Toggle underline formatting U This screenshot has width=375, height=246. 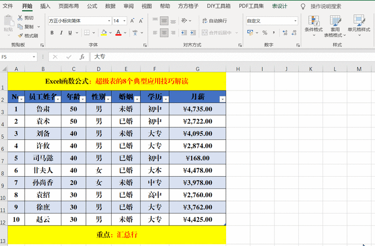pos(70,33)
